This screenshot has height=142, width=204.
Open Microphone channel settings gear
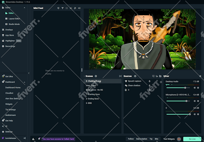[x=198, y=101]
